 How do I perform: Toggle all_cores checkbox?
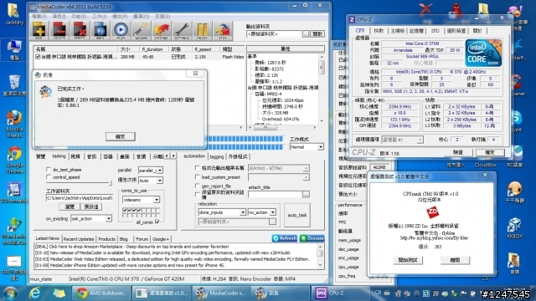pyautogui.click(x=157, y=222)
